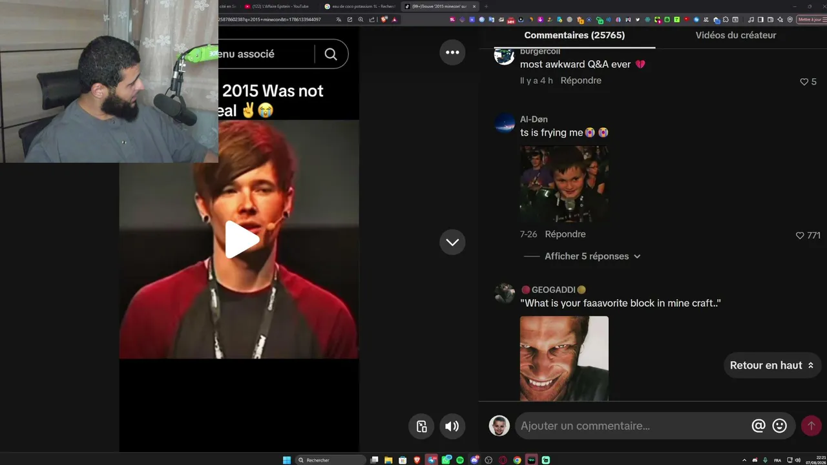827x465 pixels.
Task: Reply to Al-Døn's comment with Répondre
Action: click(565, 234)
